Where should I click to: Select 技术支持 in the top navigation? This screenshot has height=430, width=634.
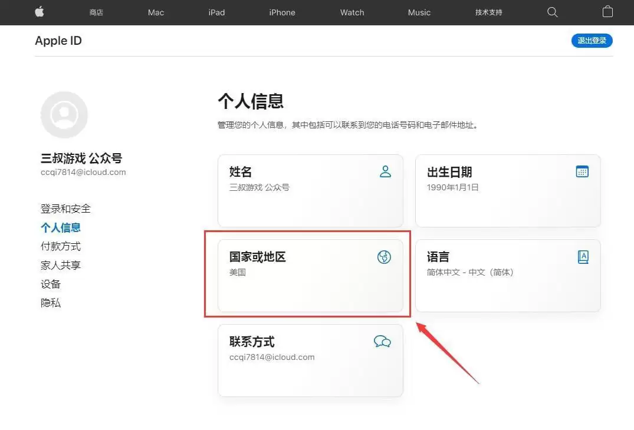click(488, 12)
